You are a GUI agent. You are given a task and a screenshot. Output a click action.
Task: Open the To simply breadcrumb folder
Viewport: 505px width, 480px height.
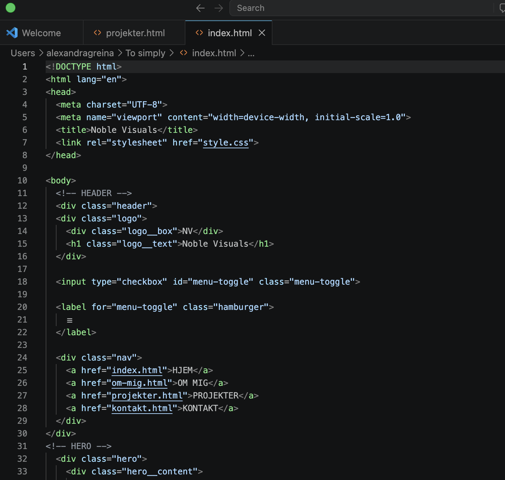coord(145,53)
